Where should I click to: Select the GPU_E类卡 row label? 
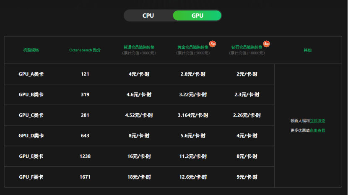[x=31, y=156]
